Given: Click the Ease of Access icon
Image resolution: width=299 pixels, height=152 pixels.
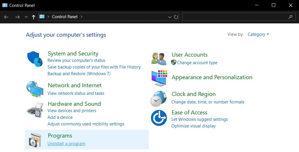Looking at the screenshot, I should pos(159,118).
